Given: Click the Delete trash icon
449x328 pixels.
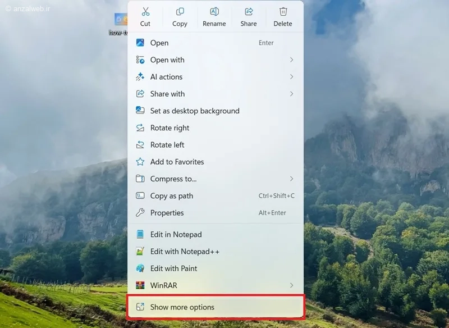Looking at the screenshot, I should [x=283, y=12].
